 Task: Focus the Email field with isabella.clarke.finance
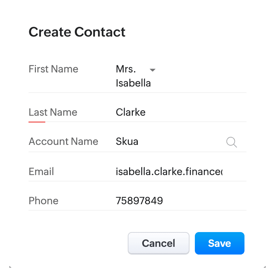169,172
